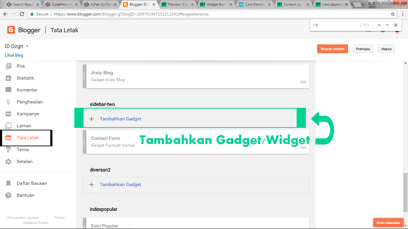Screen dimensions: 408x229
Task: Open Daftar Bacaan bookmark icon
Action: [8, 183]
